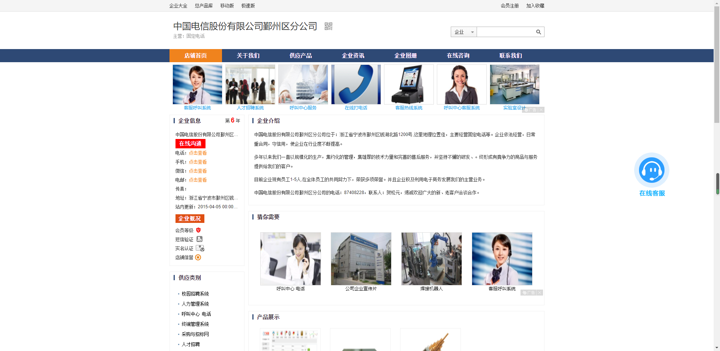
Task: Select 终端管理系统 in supply categories
Action: point(195,324)
